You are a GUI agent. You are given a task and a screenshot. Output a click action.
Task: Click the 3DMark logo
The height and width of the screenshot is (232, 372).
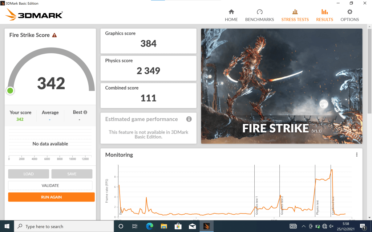(34, 14)
